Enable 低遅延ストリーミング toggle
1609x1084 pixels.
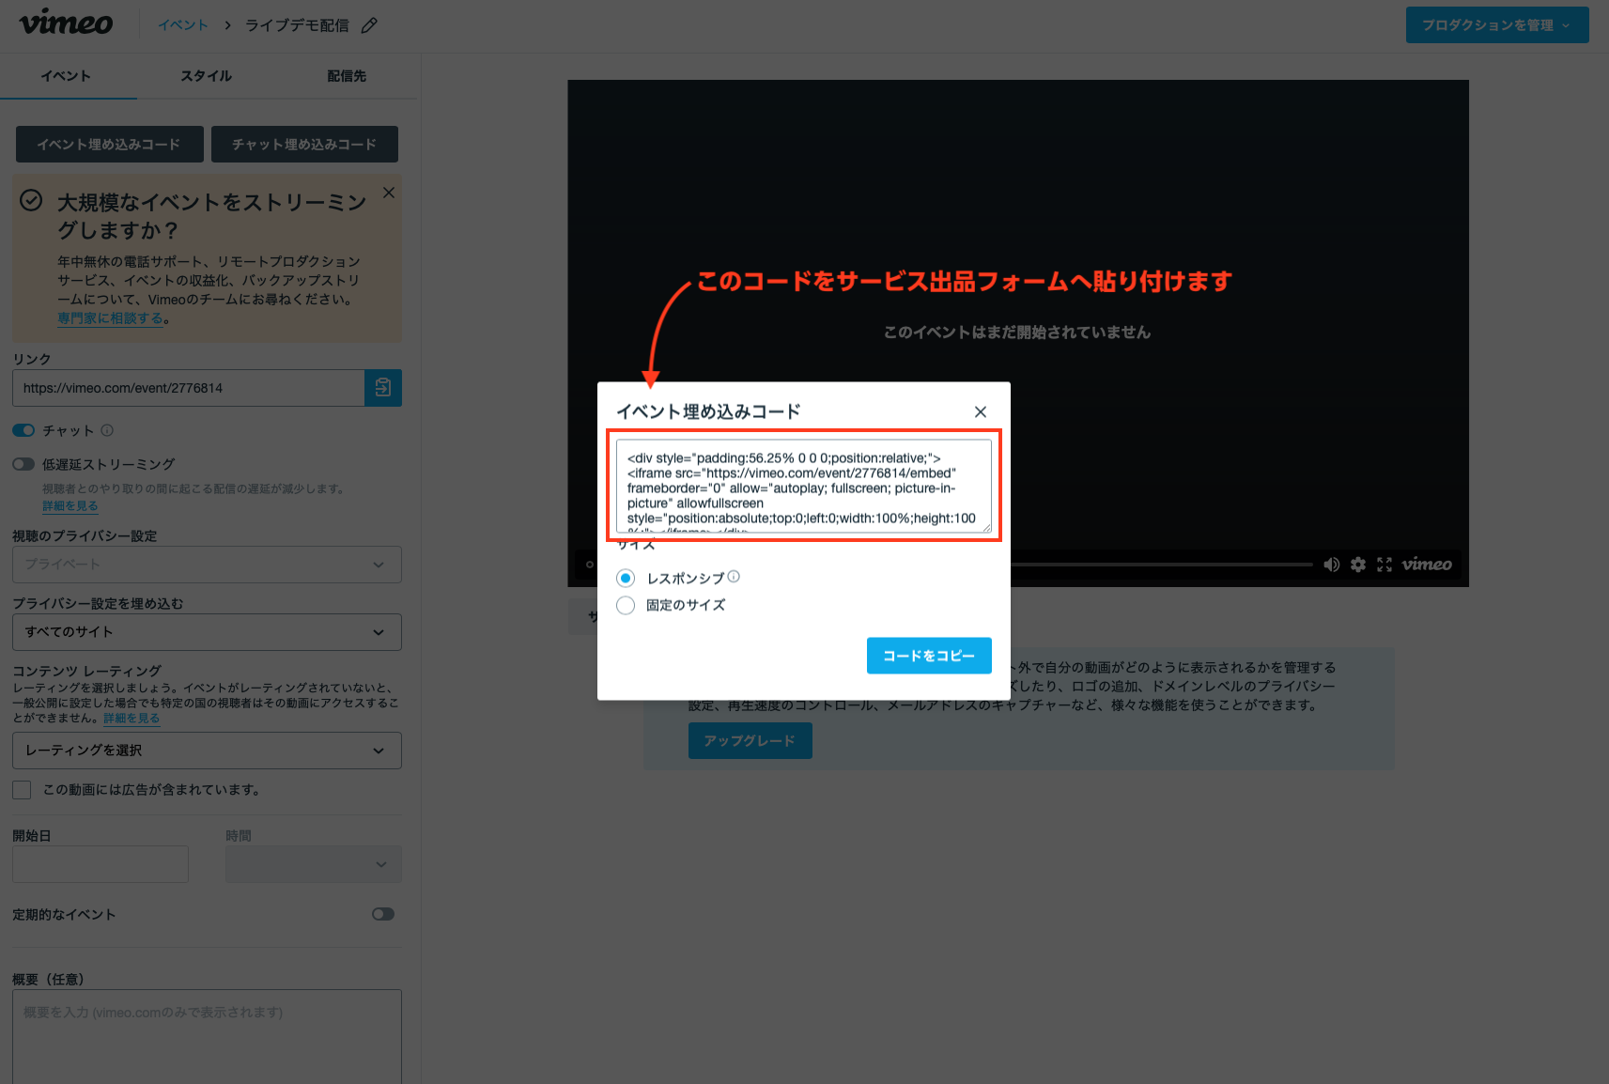pyautogui.click(x=23, y=464)
